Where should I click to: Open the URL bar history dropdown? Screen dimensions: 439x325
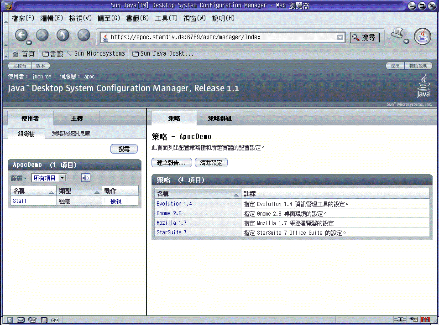pos(340,37)
